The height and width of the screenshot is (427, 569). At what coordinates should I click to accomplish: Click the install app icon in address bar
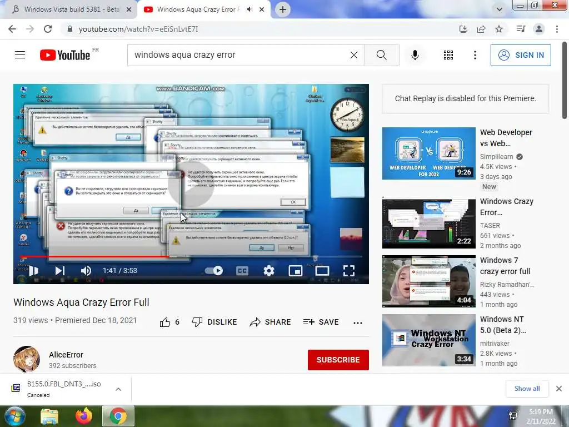[463, 29]
